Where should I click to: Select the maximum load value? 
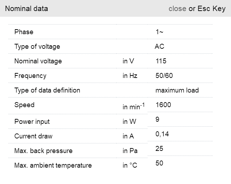pos(177,90)
